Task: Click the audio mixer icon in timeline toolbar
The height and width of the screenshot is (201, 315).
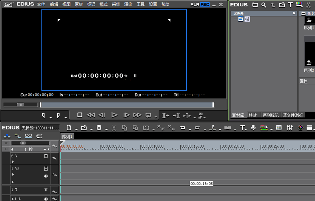Action: point(290,128)
